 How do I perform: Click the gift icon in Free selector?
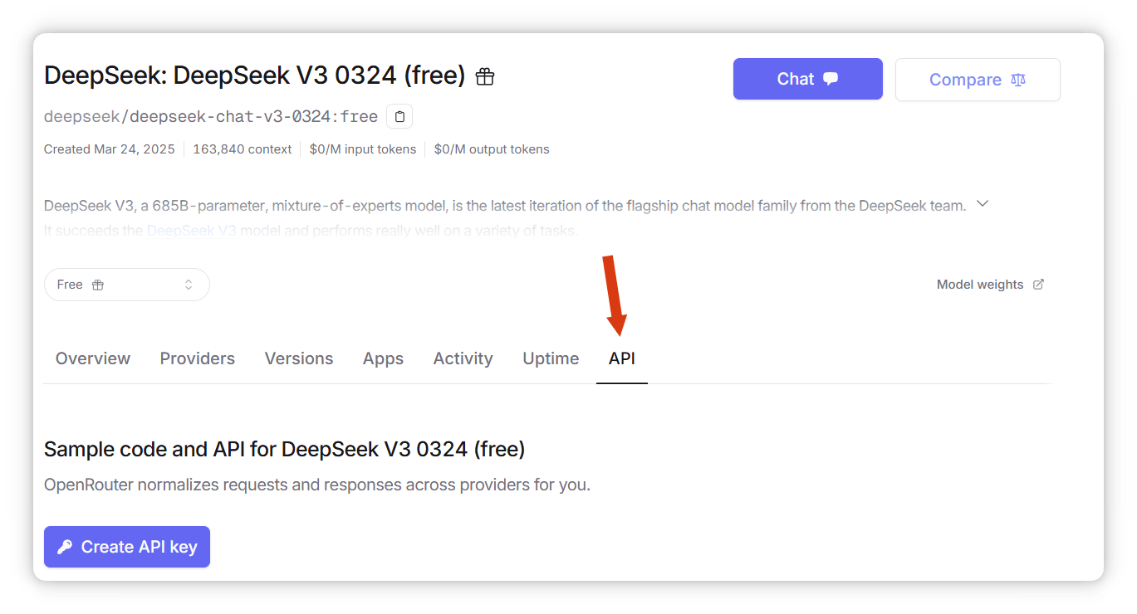coord(98,285)
